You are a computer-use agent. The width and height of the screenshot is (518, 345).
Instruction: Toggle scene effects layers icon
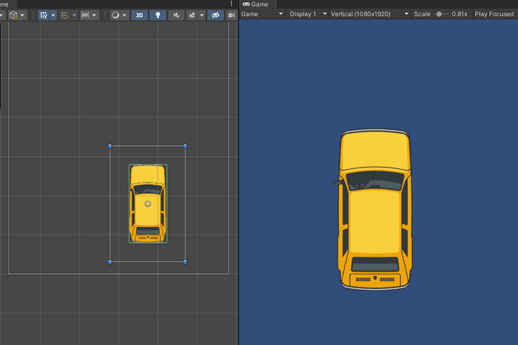tap(192, 15)
